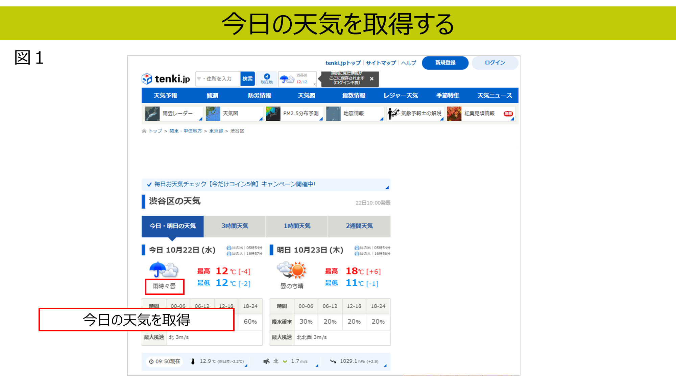Open the 指数情報 navigation menu
The image size is (676, 376).
pyautogui.click(x=354, y=96)
